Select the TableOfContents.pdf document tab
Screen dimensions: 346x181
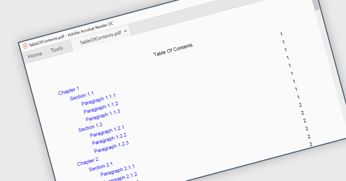(x=100, y=38)
